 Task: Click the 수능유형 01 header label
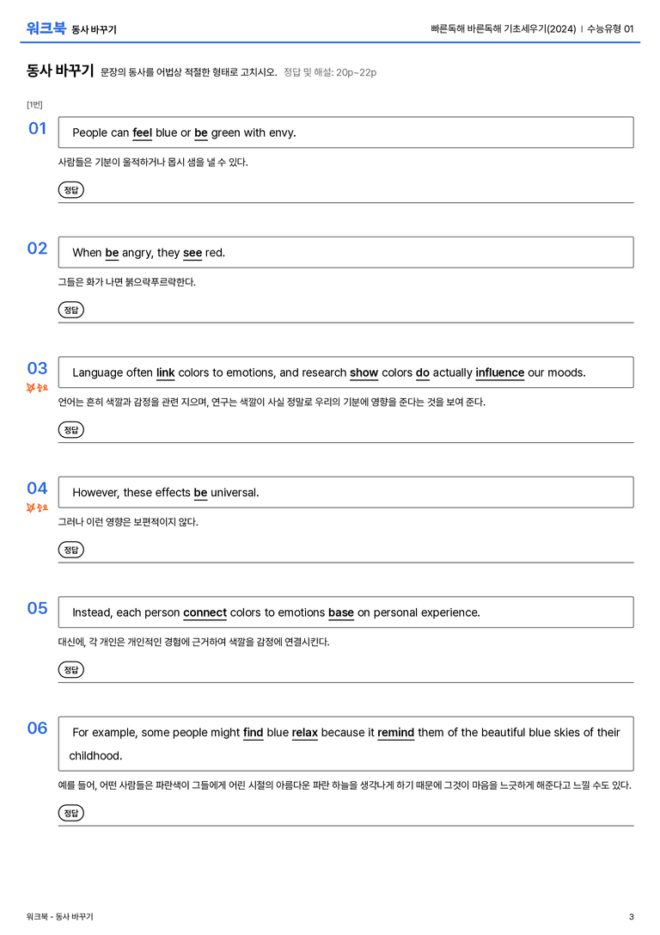click(x=610, y=28)
